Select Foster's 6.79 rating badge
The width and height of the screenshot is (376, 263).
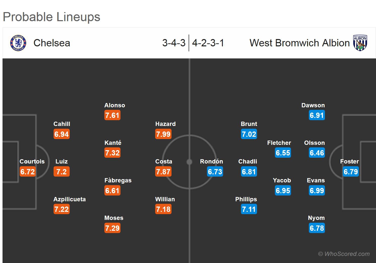pos(351,172)
